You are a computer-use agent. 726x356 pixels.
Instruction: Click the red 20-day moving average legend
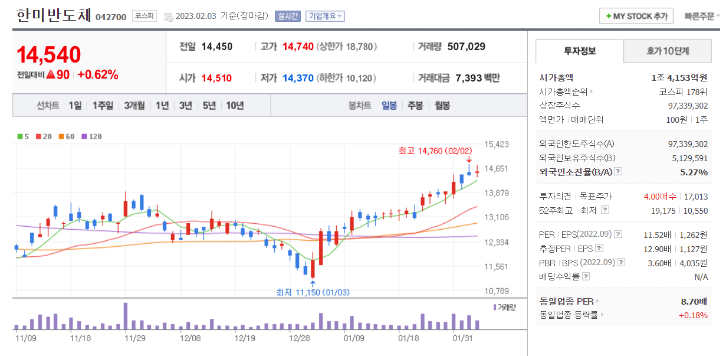(x=44, y=136)
